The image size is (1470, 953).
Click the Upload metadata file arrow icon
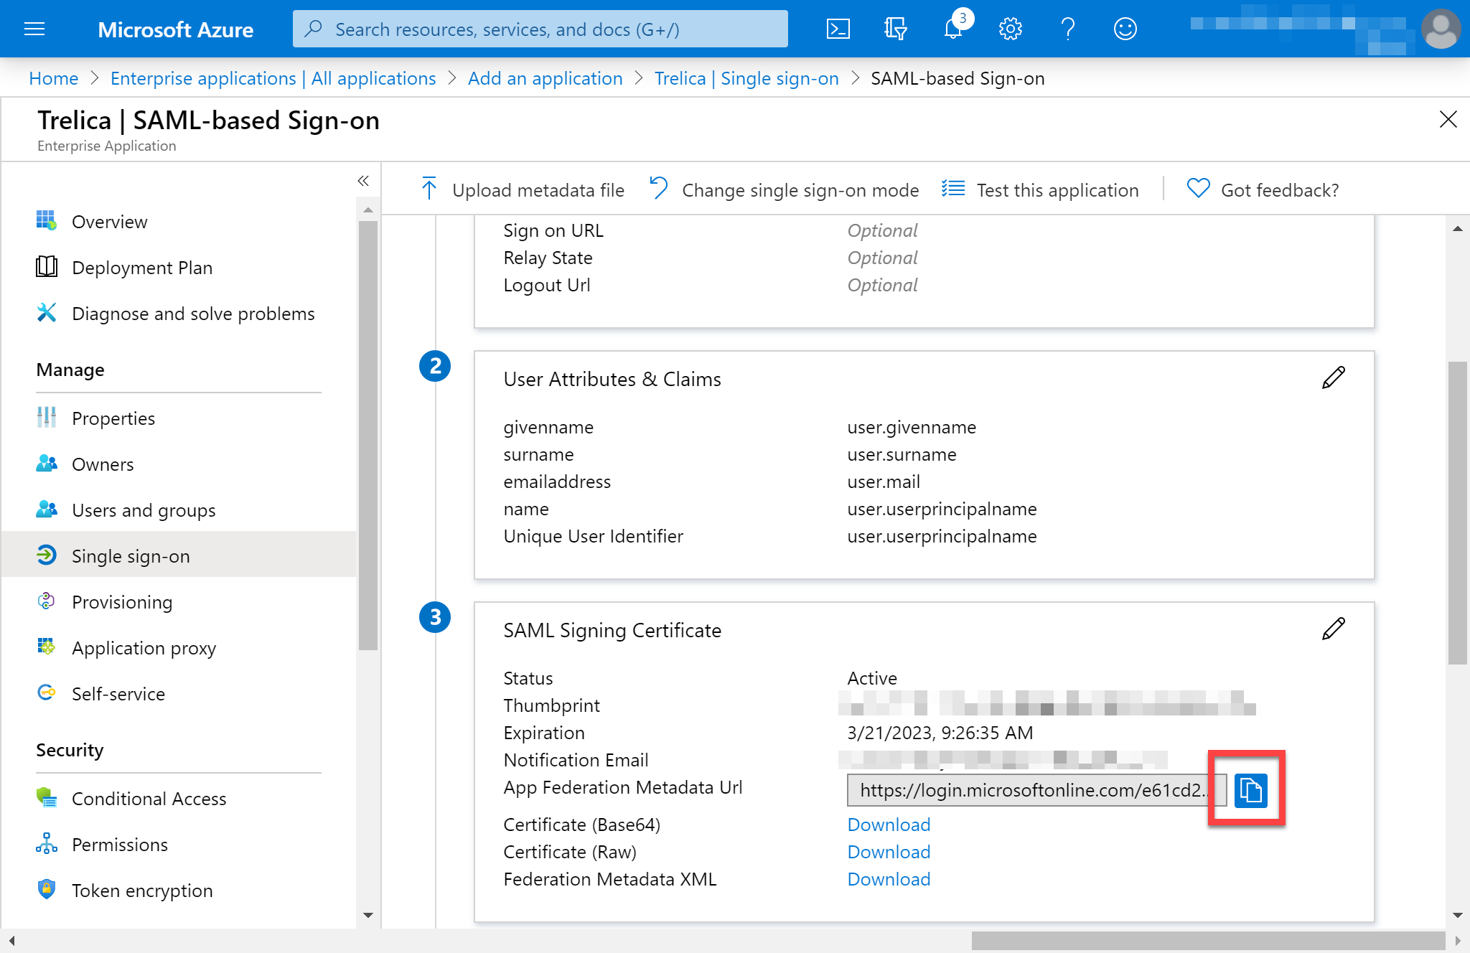429,189
